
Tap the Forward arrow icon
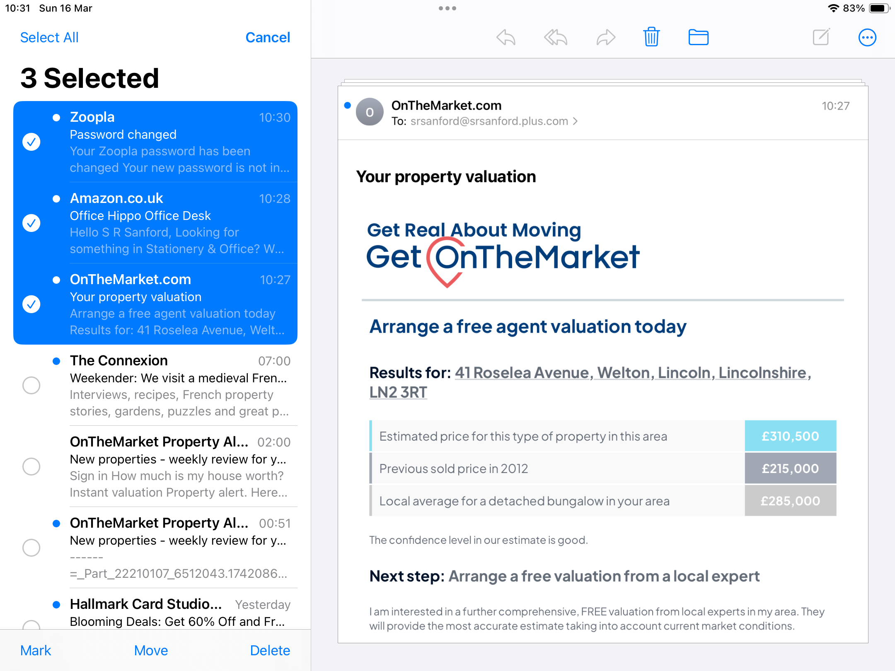pyautogui.click(x=606, y=38)
